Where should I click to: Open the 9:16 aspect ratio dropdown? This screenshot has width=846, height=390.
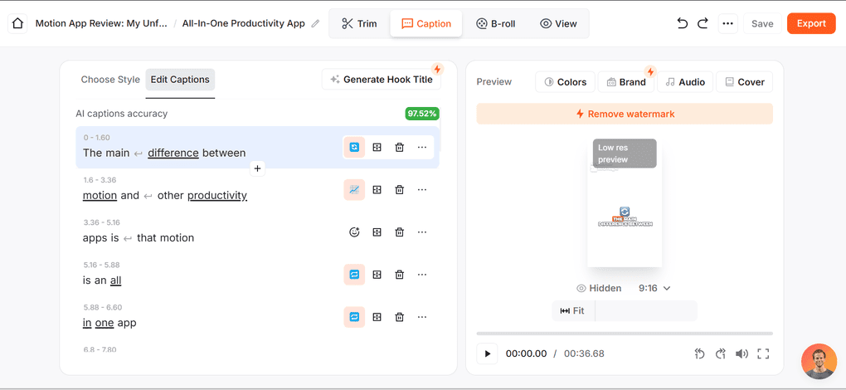(654, 289)
